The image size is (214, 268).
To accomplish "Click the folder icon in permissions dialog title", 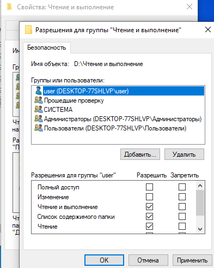I will (28, 29).
